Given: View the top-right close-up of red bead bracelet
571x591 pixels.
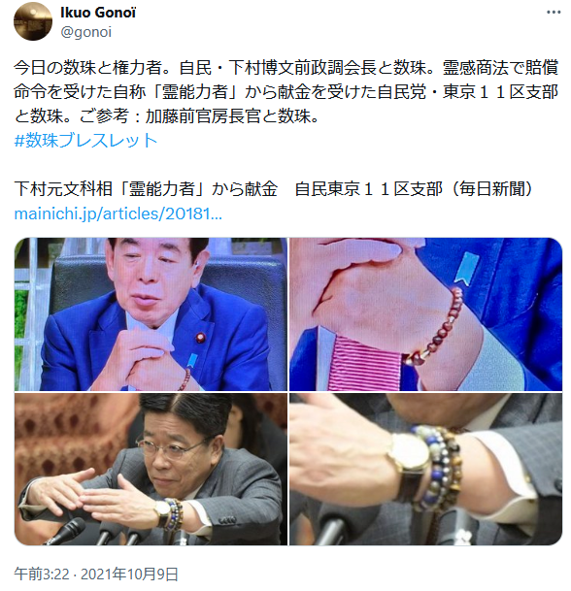Looking at the screenshot, I should [425, 314].
